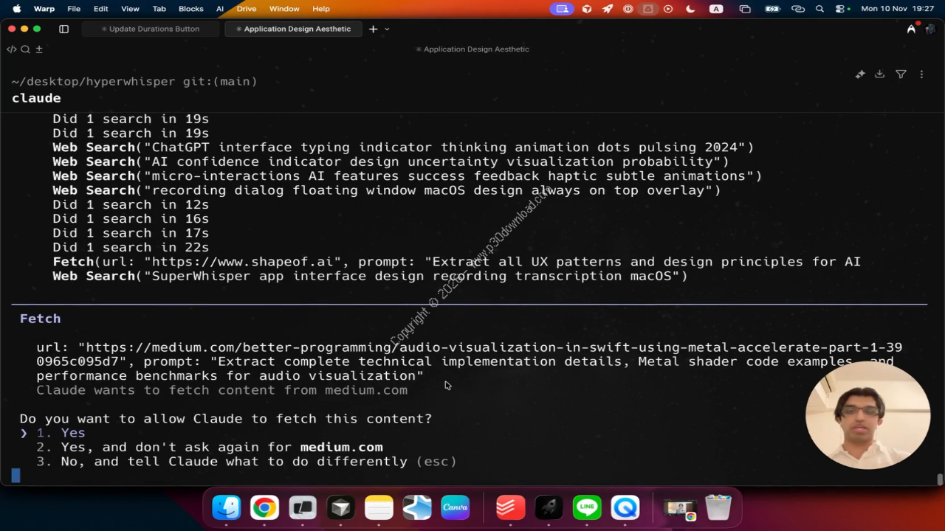Image resolution: width=945 pixels, height=531 pixels.
Task: Open the block's three-dot more menu
Action: click(921, 74)
